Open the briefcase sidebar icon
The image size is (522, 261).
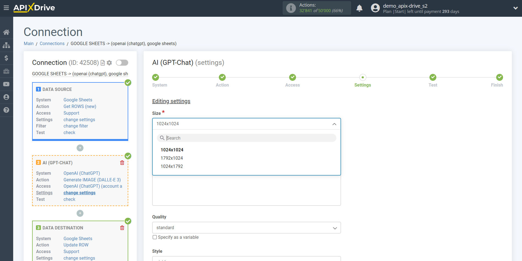click(6, 71)
